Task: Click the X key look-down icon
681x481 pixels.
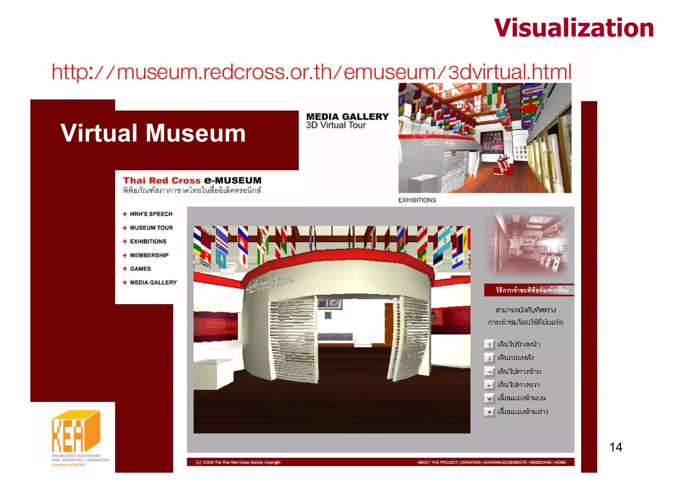Action: coord(489,412)
